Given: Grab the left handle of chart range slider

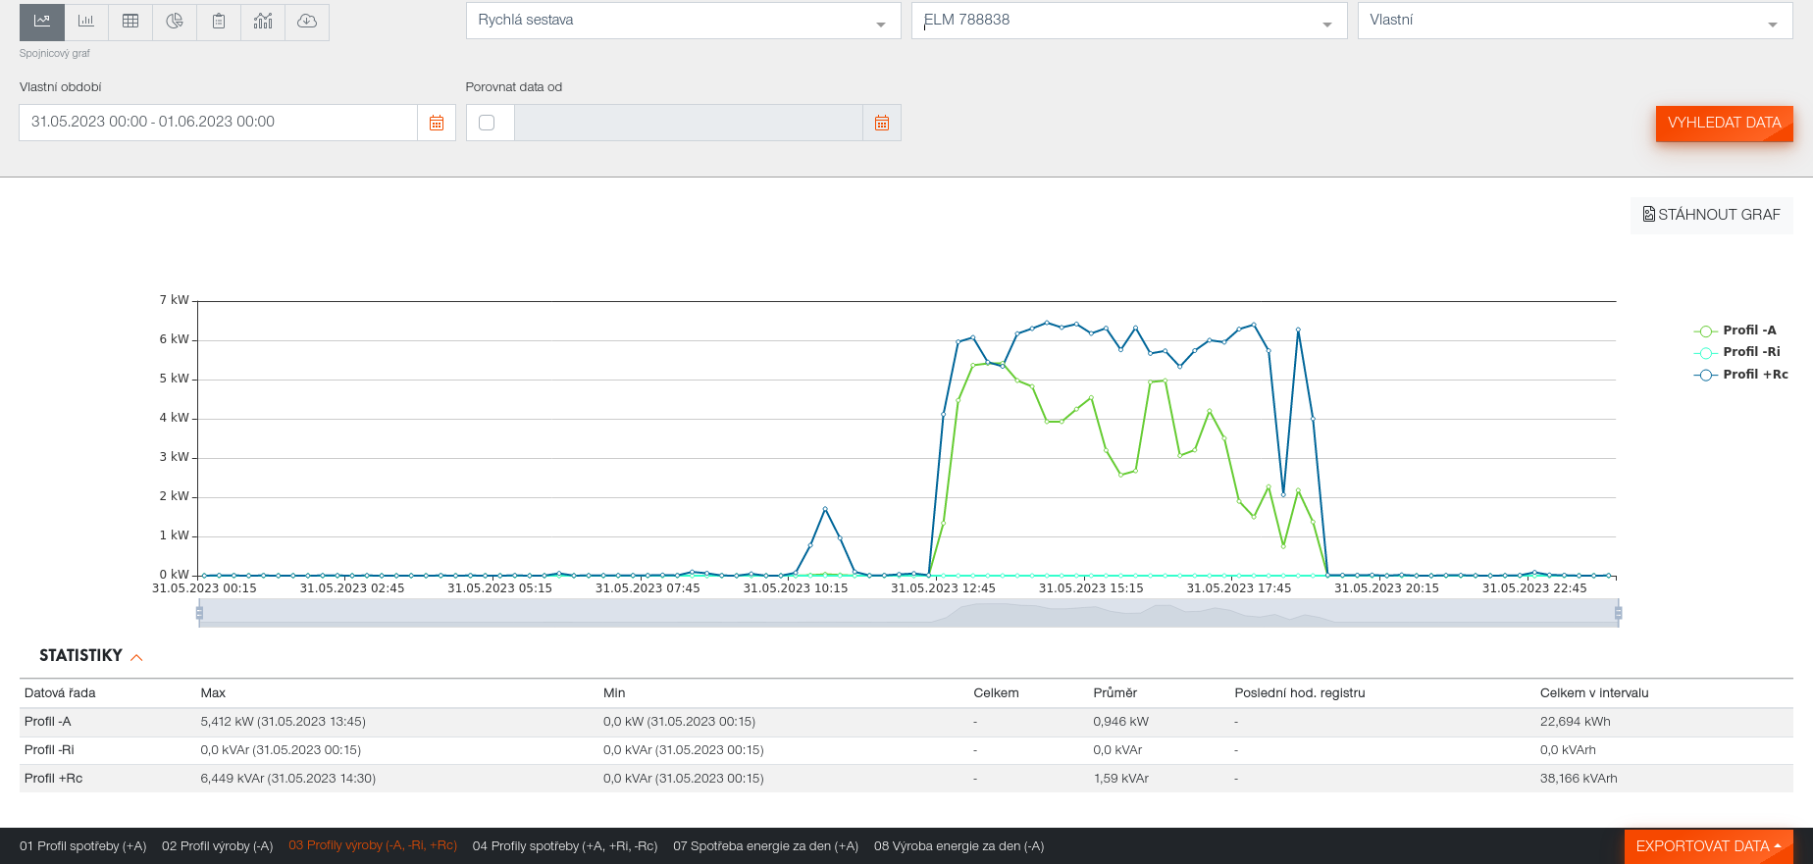Looking at the screenshot, I should [x=199, y=613].
